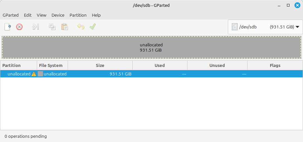Click the Copy partition icon
Screen dimensions: 303x142
[52, 27]
